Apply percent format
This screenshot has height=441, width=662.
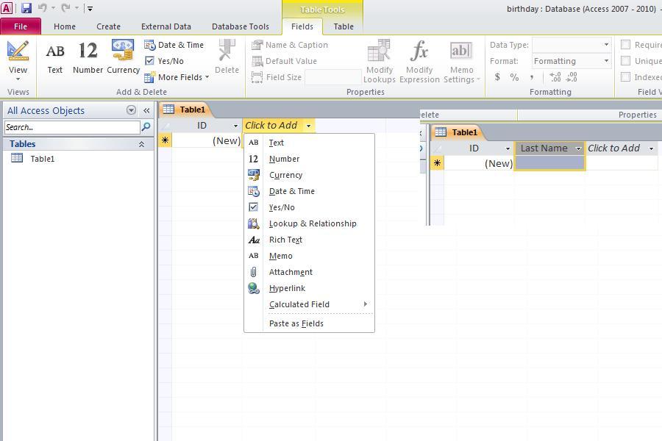pyautogui.click(x=514, y=76)
